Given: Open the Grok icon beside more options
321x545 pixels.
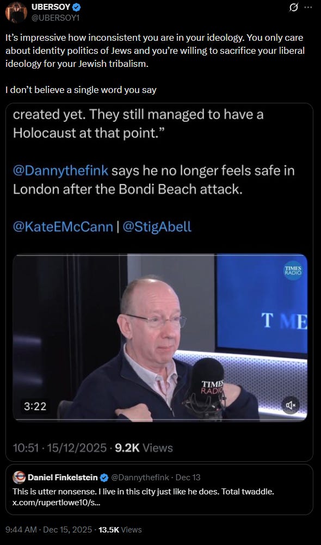Looking at the screenshot, I should click(x=294, y=7).
